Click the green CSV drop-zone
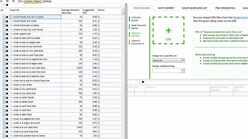248x139 pixels. pos(168,30)
